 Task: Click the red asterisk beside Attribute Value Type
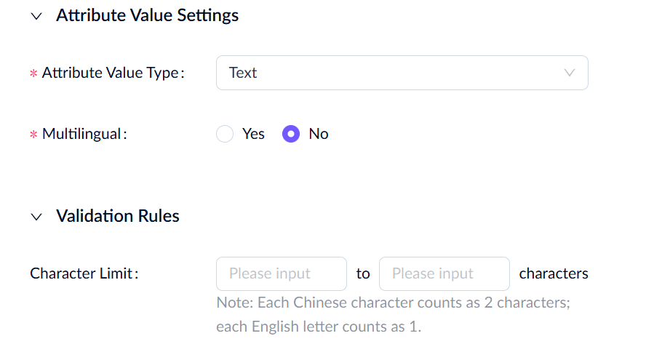[x=33, y=73]
